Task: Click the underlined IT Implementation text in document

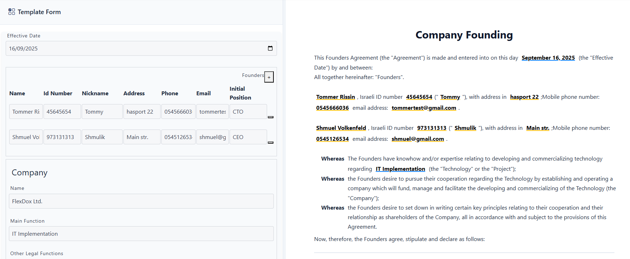Action: click(400, 169)
